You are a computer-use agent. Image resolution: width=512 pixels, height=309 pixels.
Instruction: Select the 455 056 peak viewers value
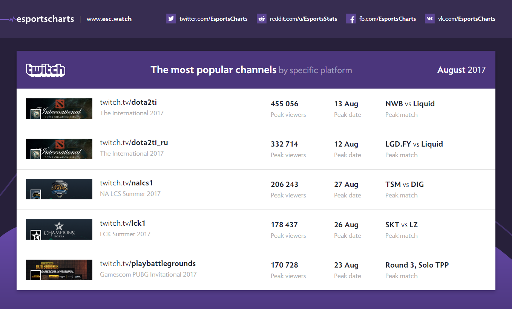[x=284, y=104]
